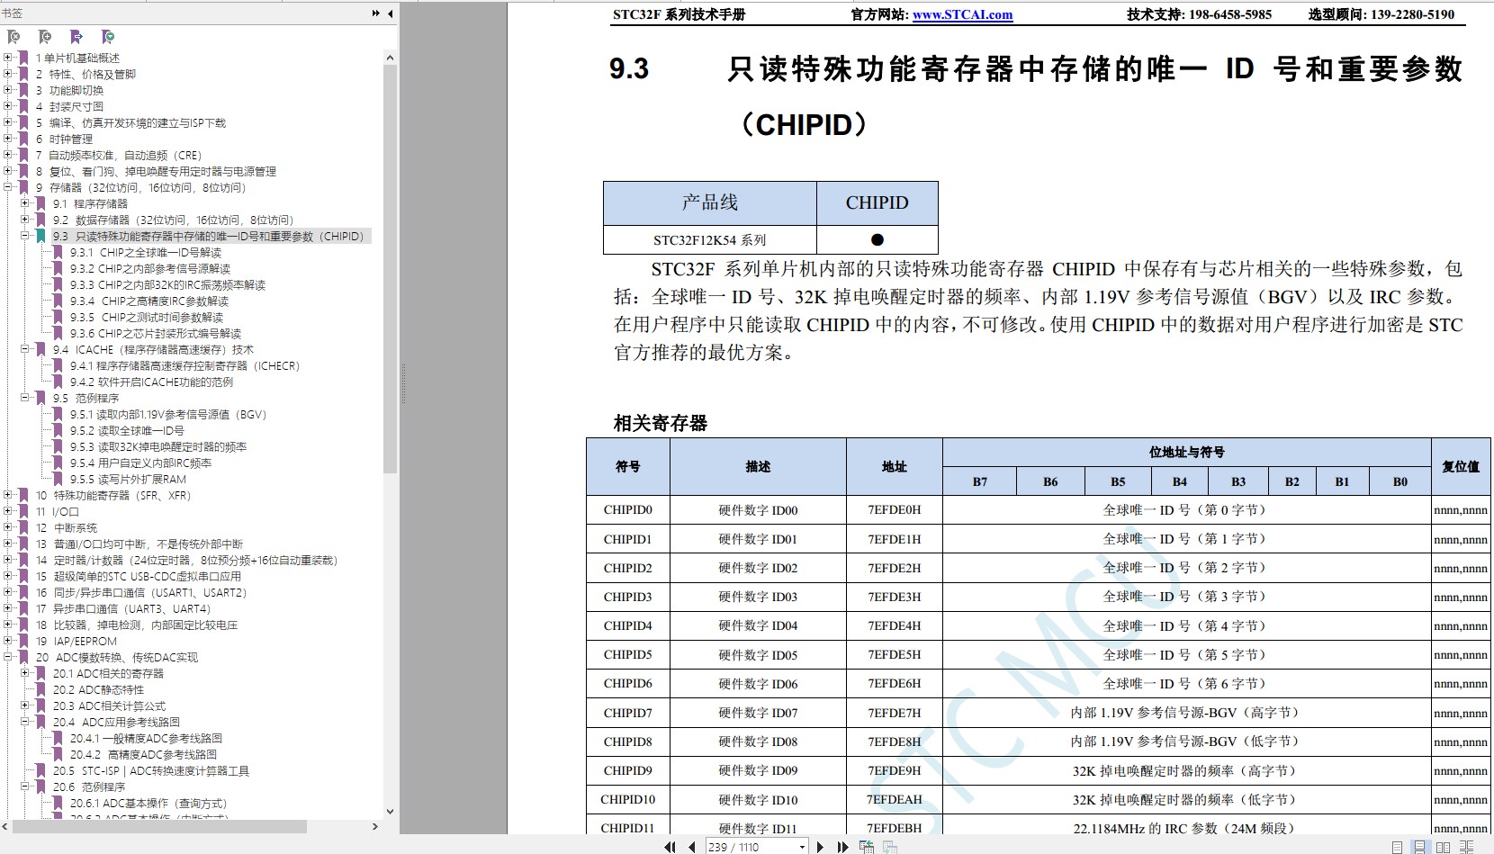Image resolution: width=1494 pixels, height=854 pixels.
Task: Click the bookmarks panel horizontal scrollbar thumb
Action: pos(160,826)
